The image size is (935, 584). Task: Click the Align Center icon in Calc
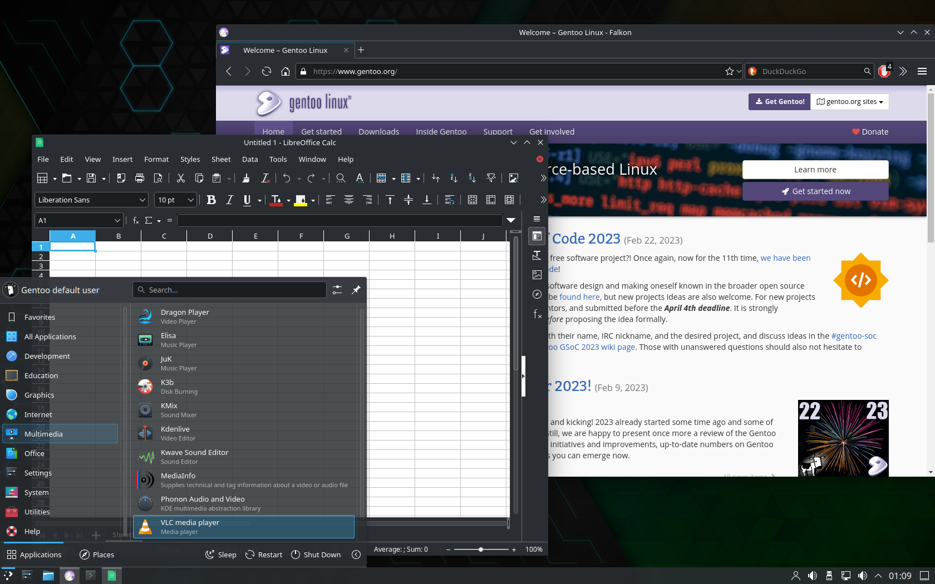(x=349, y=200)
